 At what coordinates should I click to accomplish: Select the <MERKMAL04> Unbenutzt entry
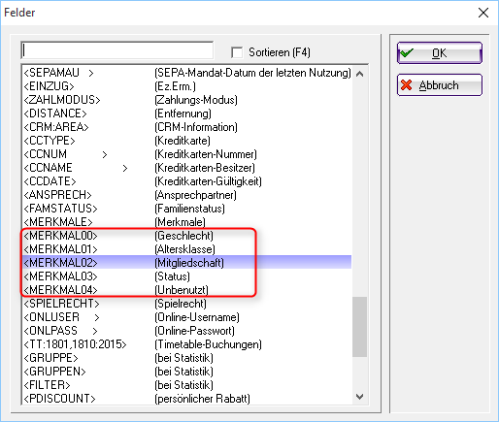[x=187, y=290]
